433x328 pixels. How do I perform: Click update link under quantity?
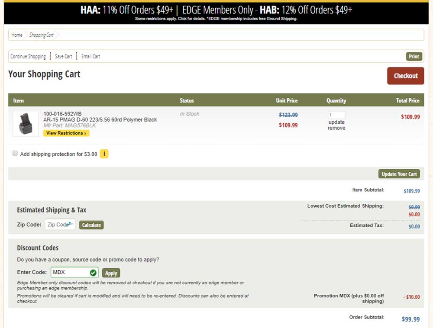(x=336, y=122)
